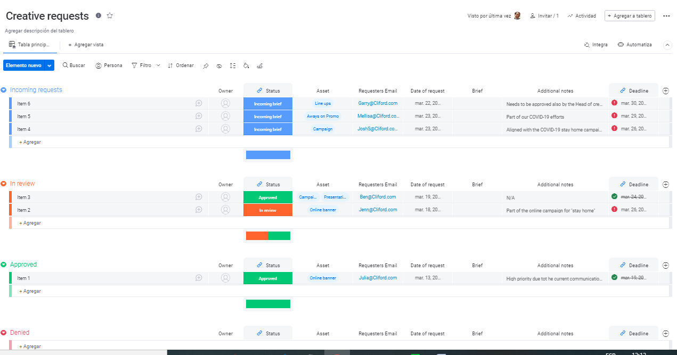Open the three-dots board menu
The image size is (677, 355).
click(666, 16)
